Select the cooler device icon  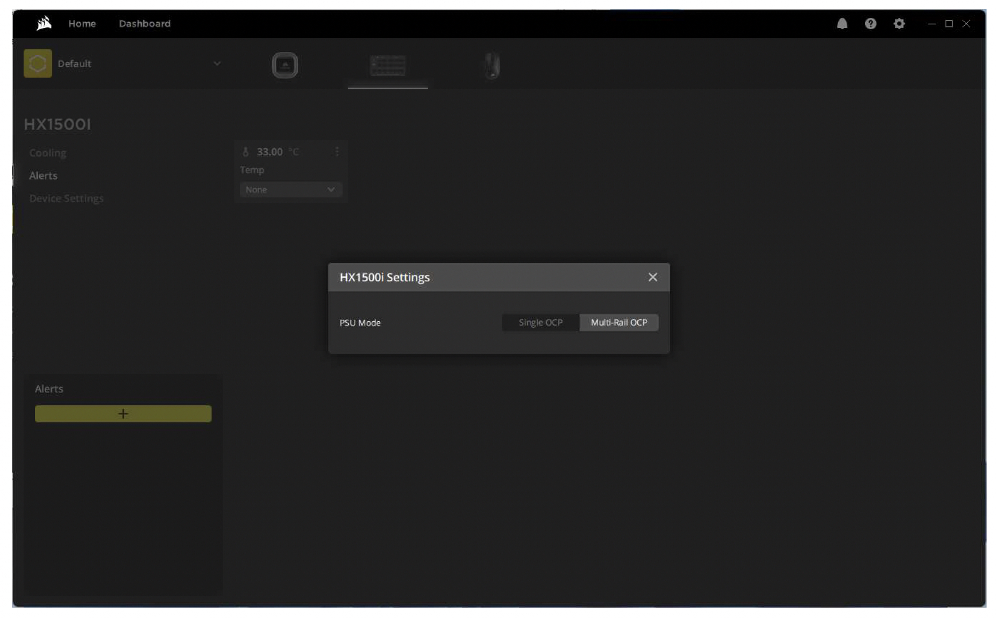pyautogui.click(x=284, y=65)
